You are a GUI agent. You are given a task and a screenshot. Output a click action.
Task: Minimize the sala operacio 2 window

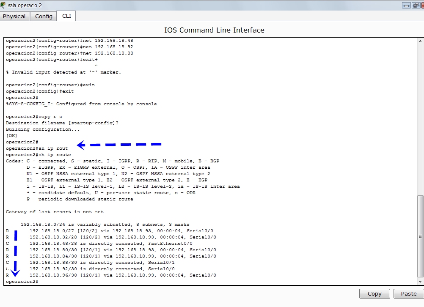coord(407,5)
